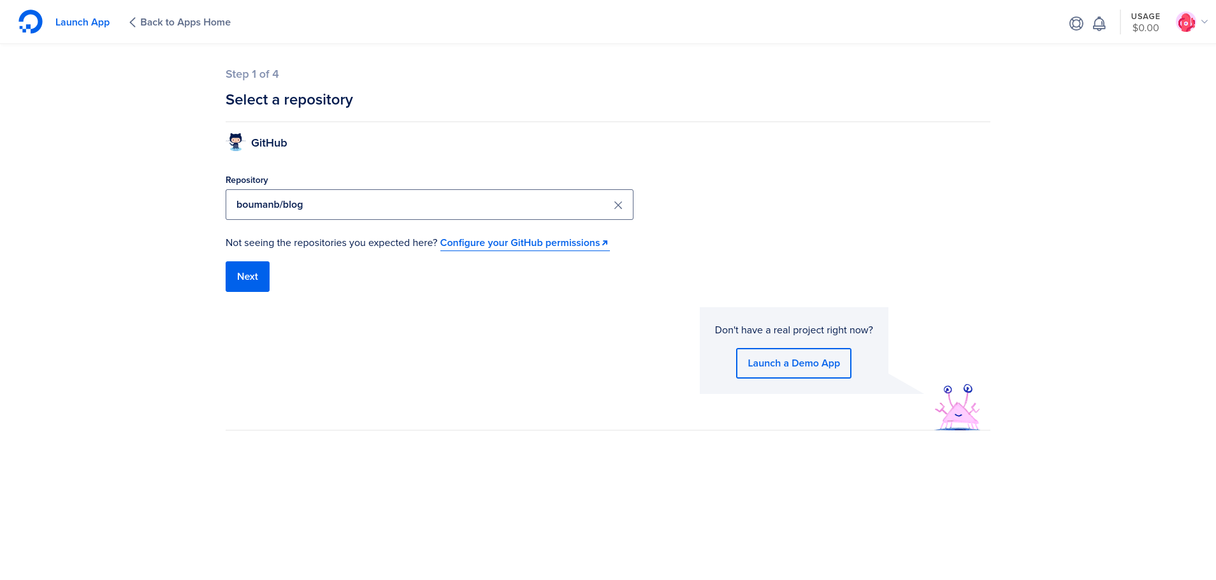Select the boumanb/blog repository entry

(x=270, y=205)
